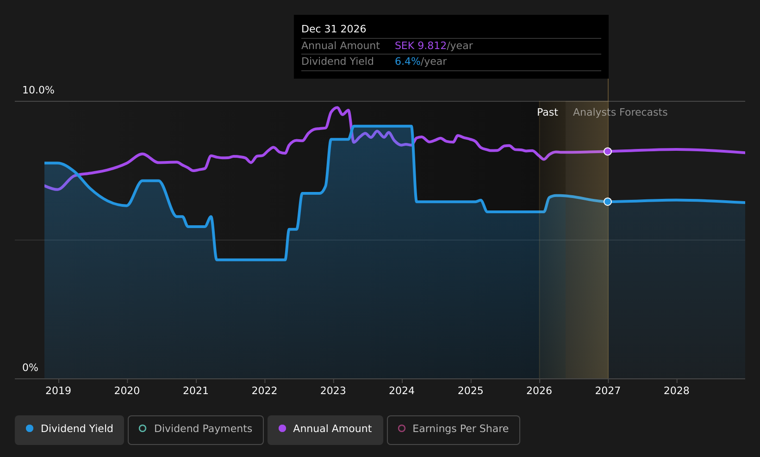Click the blue Dividend Yield legend dot
Screen dimensions: 760x457
pyautogui.click(x=30, y=428)
